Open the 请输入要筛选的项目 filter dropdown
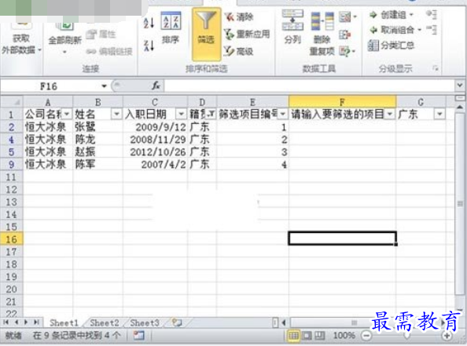The height and width of the screenshot is (346, 467). [390, 114]
